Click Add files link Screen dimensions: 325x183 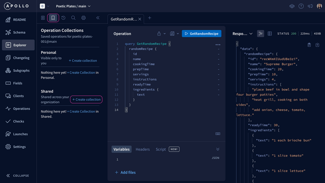coord(125,172)
